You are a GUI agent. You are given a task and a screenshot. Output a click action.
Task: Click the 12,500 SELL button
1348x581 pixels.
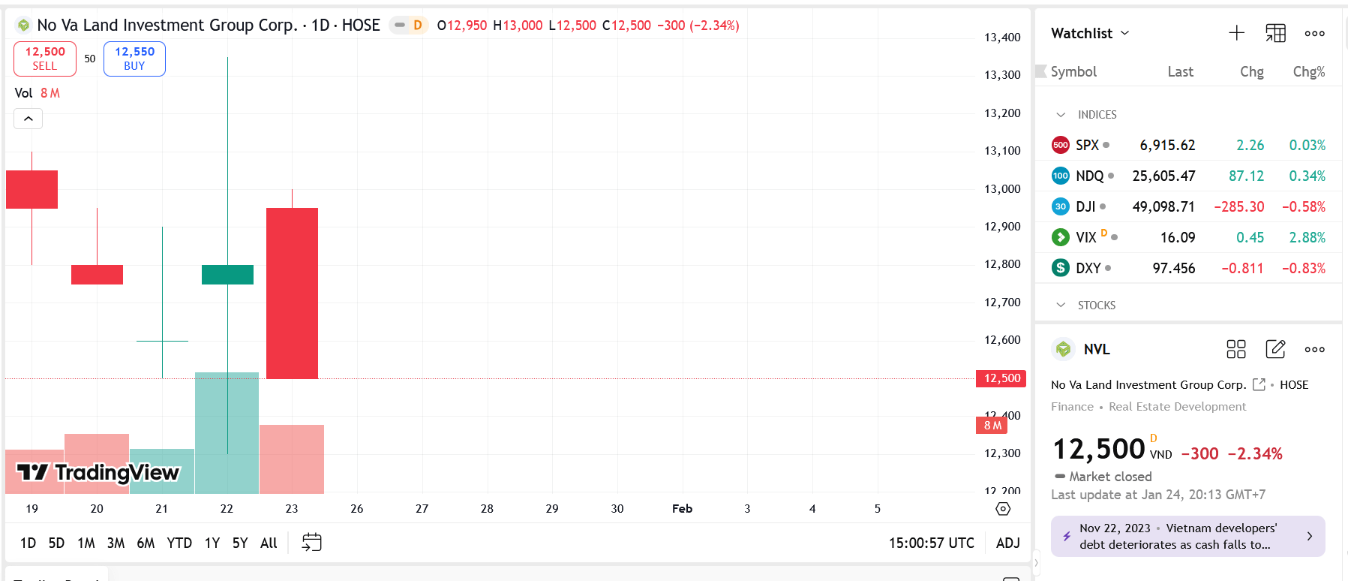coord(45,59)
